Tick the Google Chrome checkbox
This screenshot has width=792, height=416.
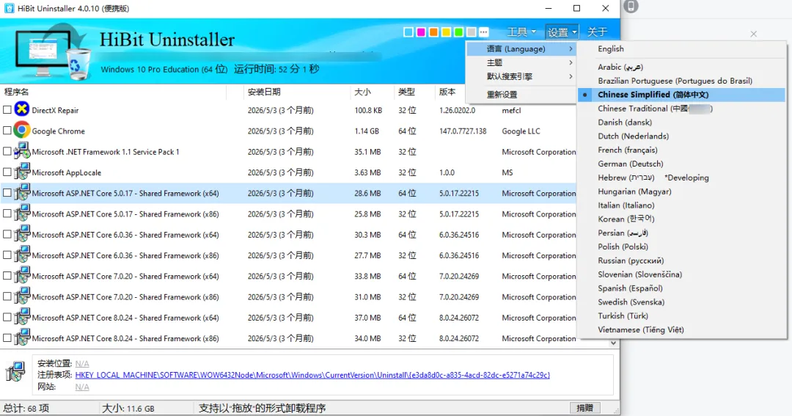(7, 131)
